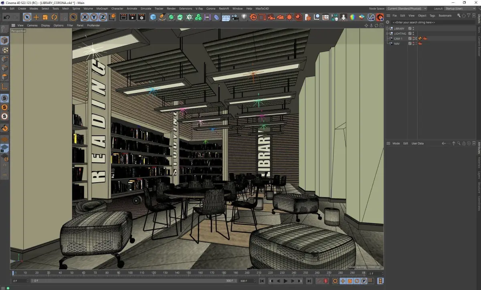Click the Cloner MoGraph green icon
The image size is (481, 290).
[198, 17]
